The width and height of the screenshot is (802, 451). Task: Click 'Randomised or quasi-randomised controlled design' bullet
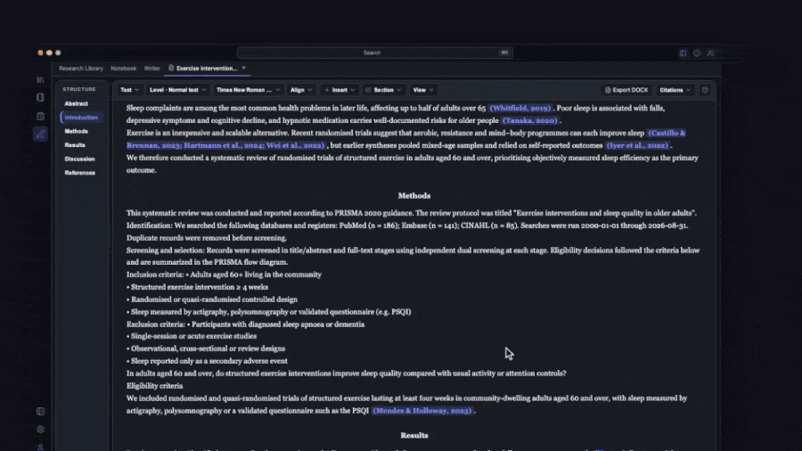coord(212,299)
